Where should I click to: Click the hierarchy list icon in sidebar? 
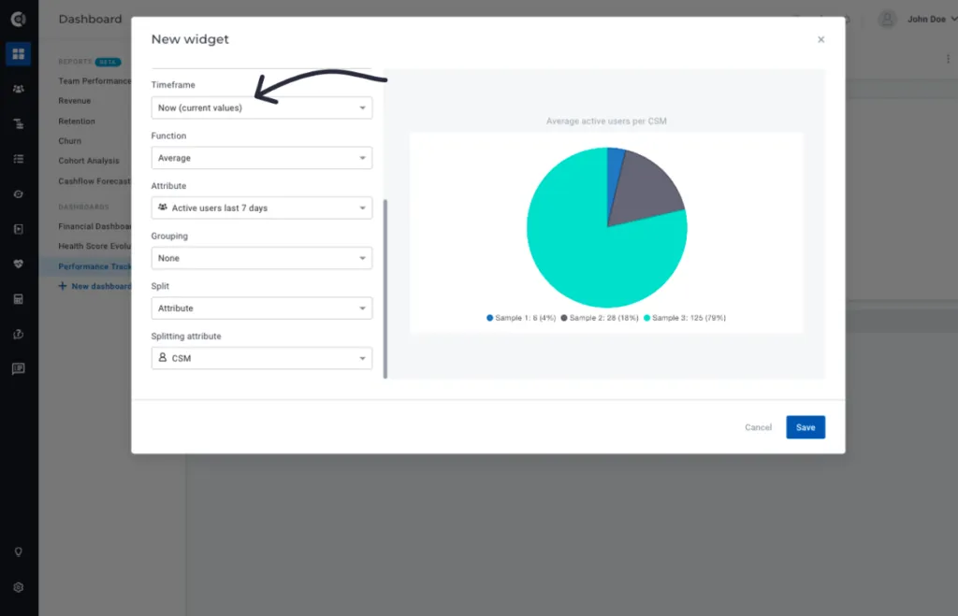click(x=19, y=124)
